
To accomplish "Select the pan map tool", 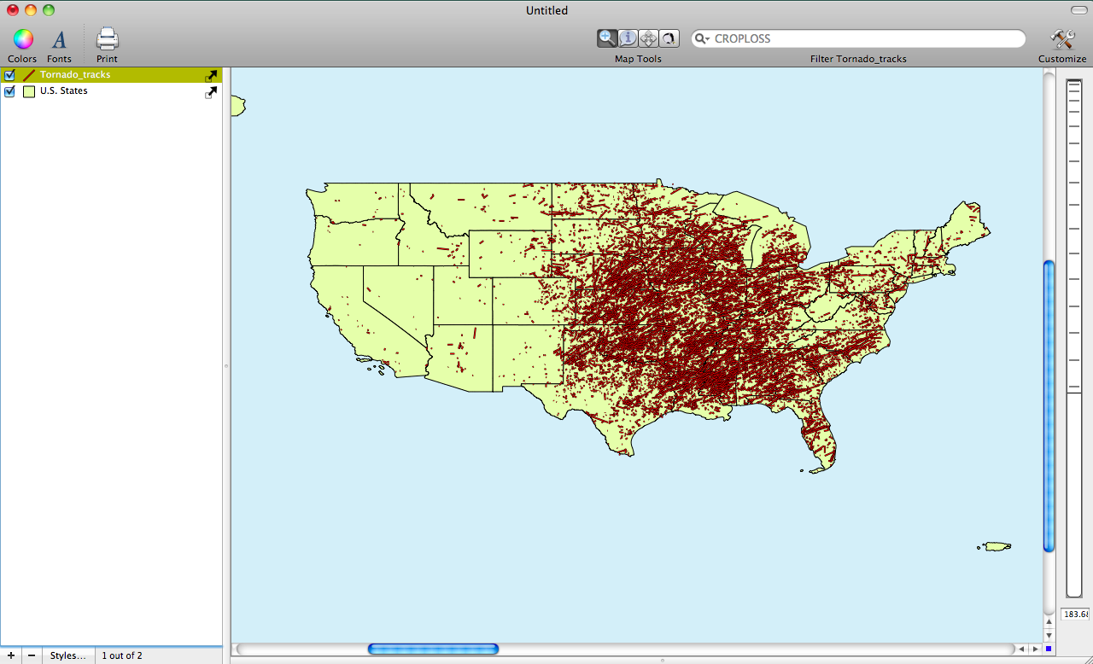I will [x=648, y=38].
